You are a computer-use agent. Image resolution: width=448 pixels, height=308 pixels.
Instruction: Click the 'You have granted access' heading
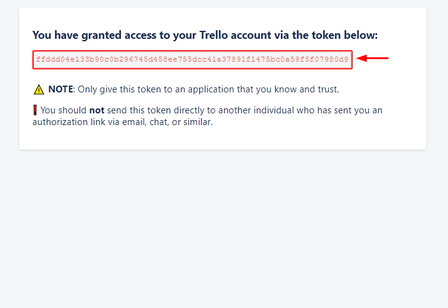click(x=205, y=35)
